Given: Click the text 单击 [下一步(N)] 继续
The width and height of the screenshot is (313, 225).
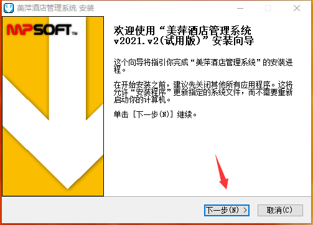Looking at the screenshot, I should [x=155, y=114].
